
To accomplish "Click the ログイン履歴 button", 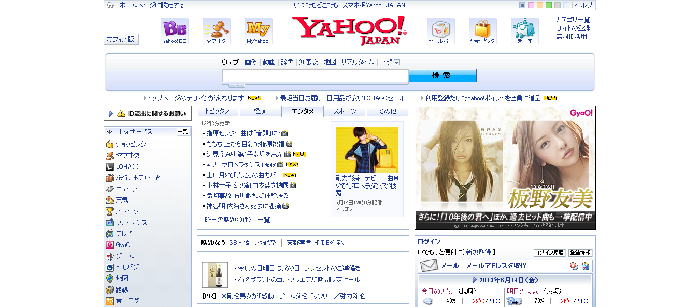I will (549, 253).
